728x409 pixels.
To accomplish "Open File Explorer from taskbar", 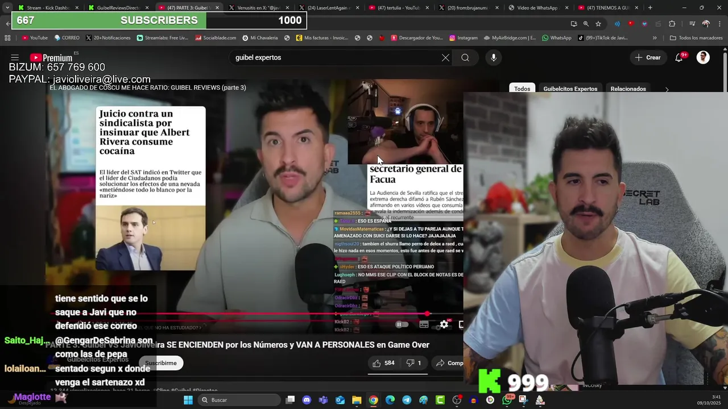I will [357, 400].
